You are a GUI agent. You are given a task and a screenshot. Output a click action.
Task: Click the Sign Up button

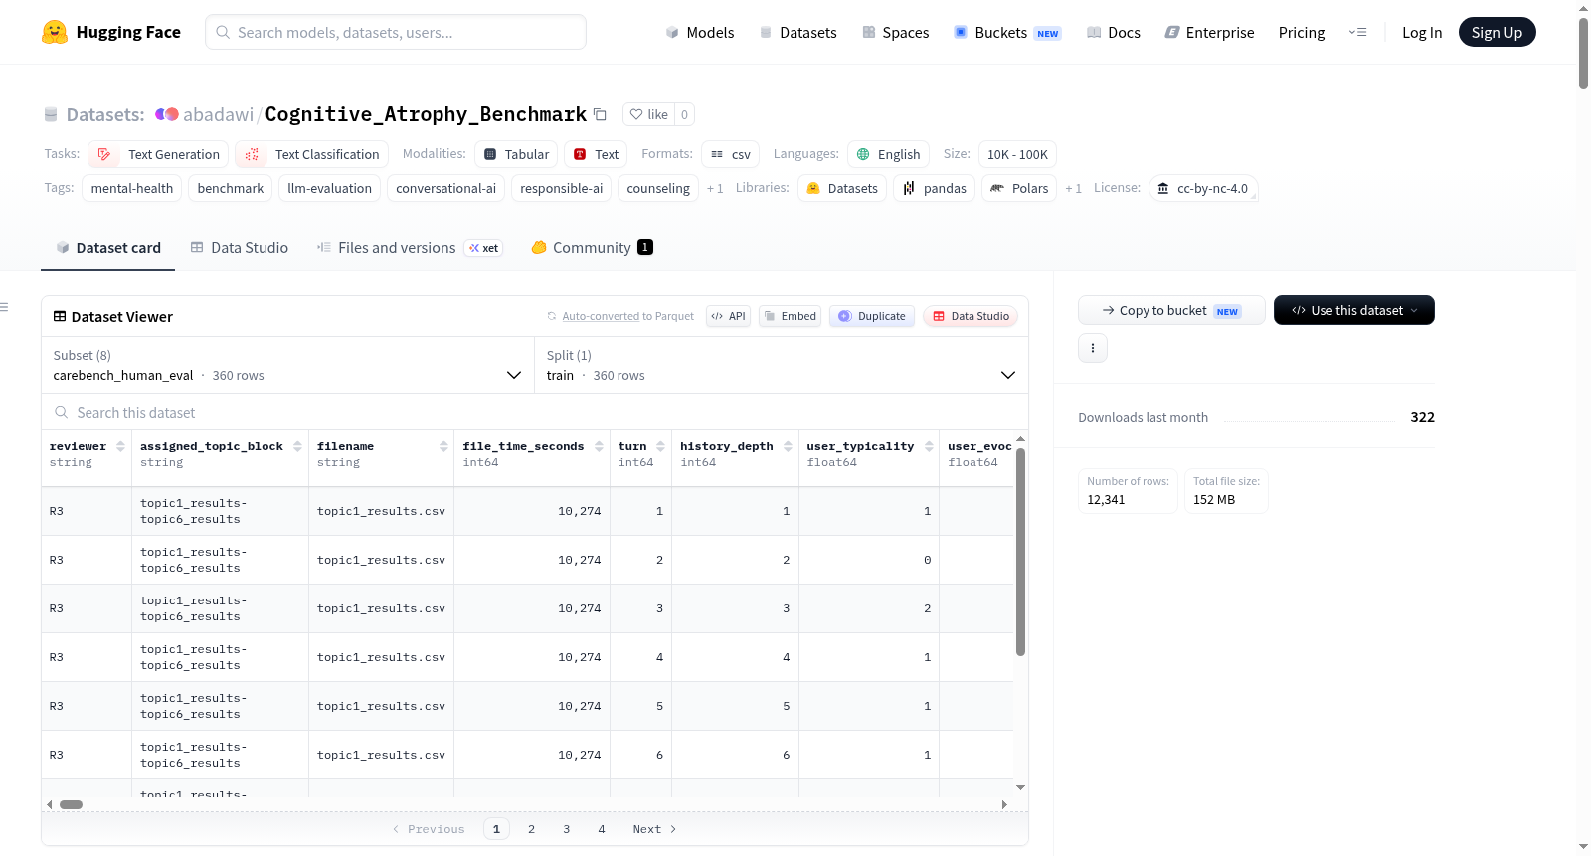point(1497,32)
